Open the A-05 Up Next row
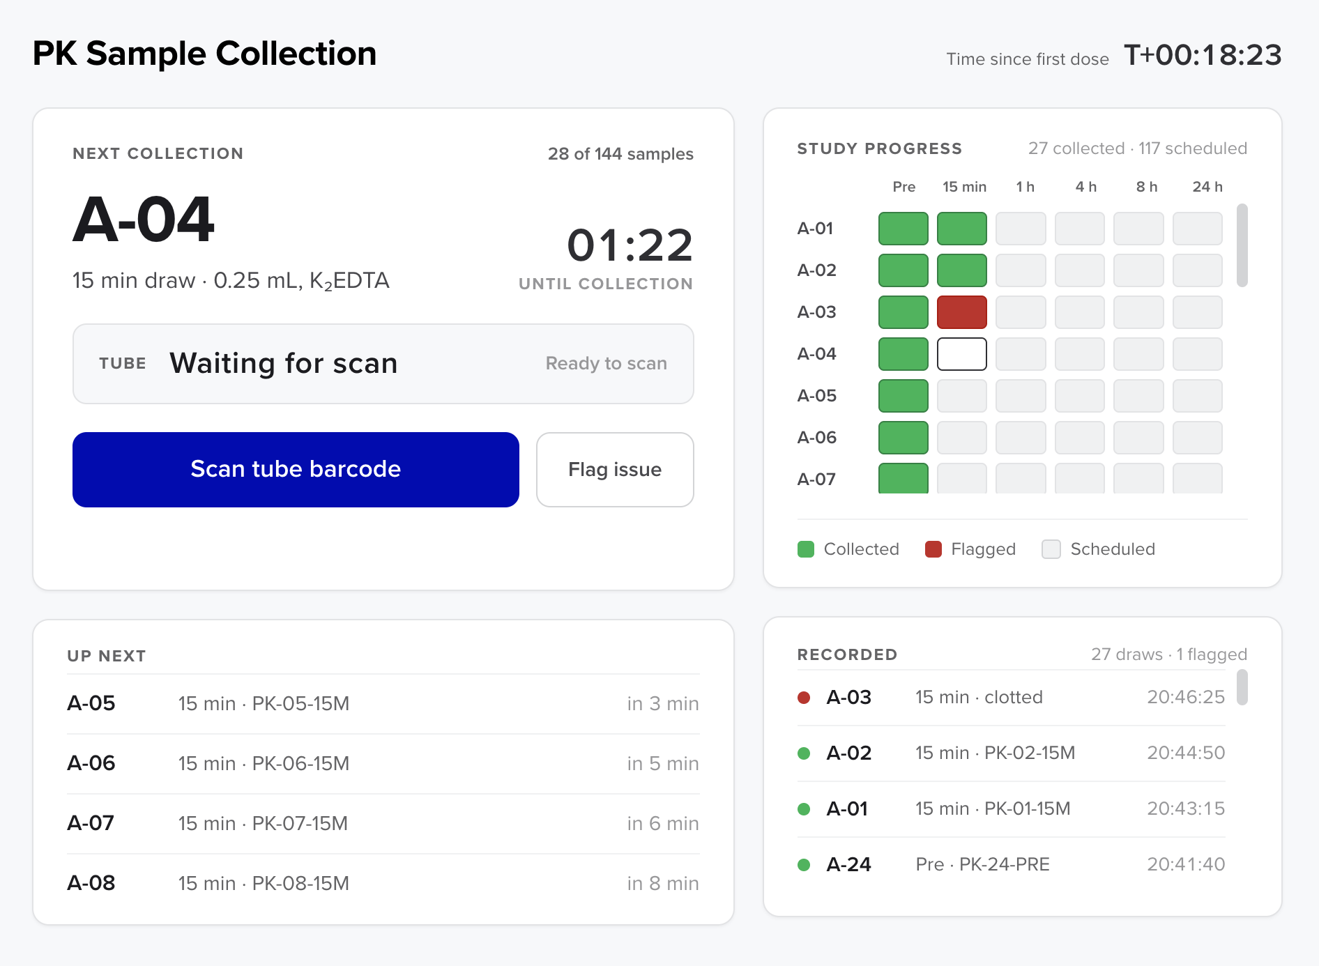 pyautogui.click(x=383, y=704)
